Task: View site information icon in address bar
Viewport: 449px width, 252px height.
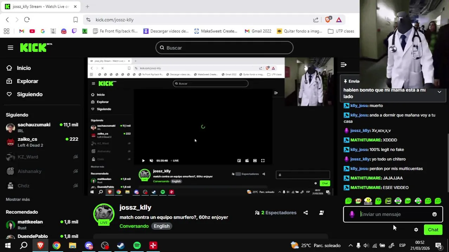Action: [88, 20]
